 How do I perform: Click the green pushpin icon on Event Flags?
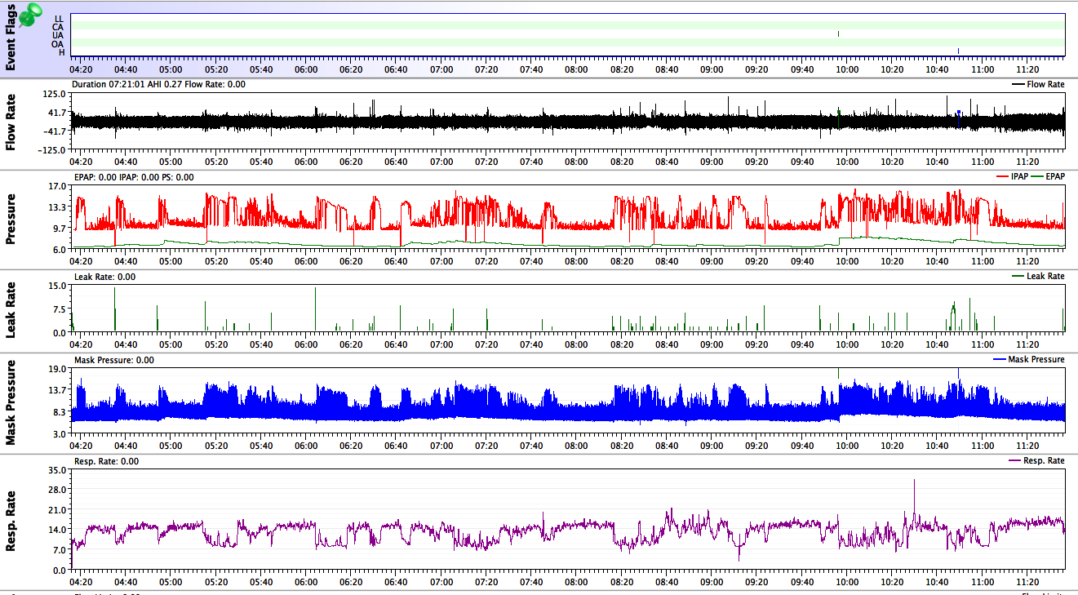(31, 14)
